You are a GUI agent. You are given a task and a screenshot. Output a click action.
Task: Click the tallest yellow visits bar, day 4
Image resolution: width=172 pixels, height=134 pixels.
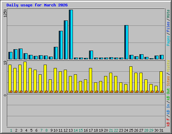pyautogui.click(x=25, y=77)
